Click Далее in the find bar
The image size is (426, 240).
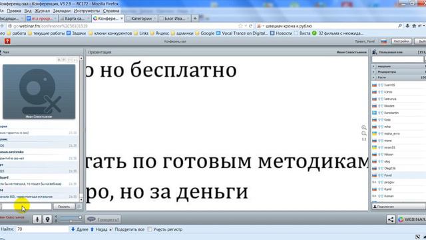click(x=80, y=229)
